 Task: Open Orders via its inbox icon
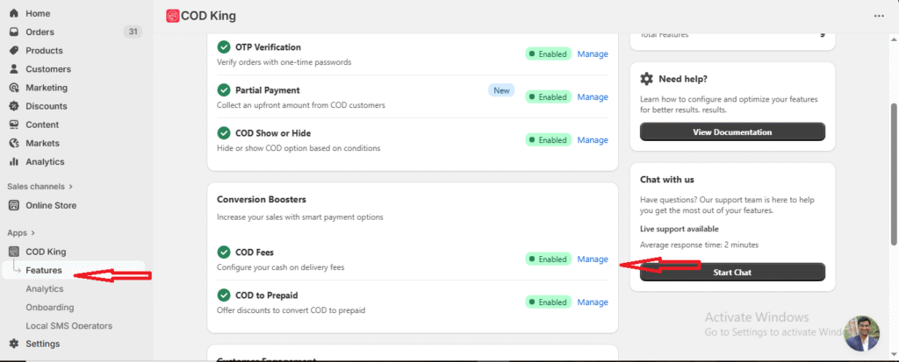pos(14,32)
